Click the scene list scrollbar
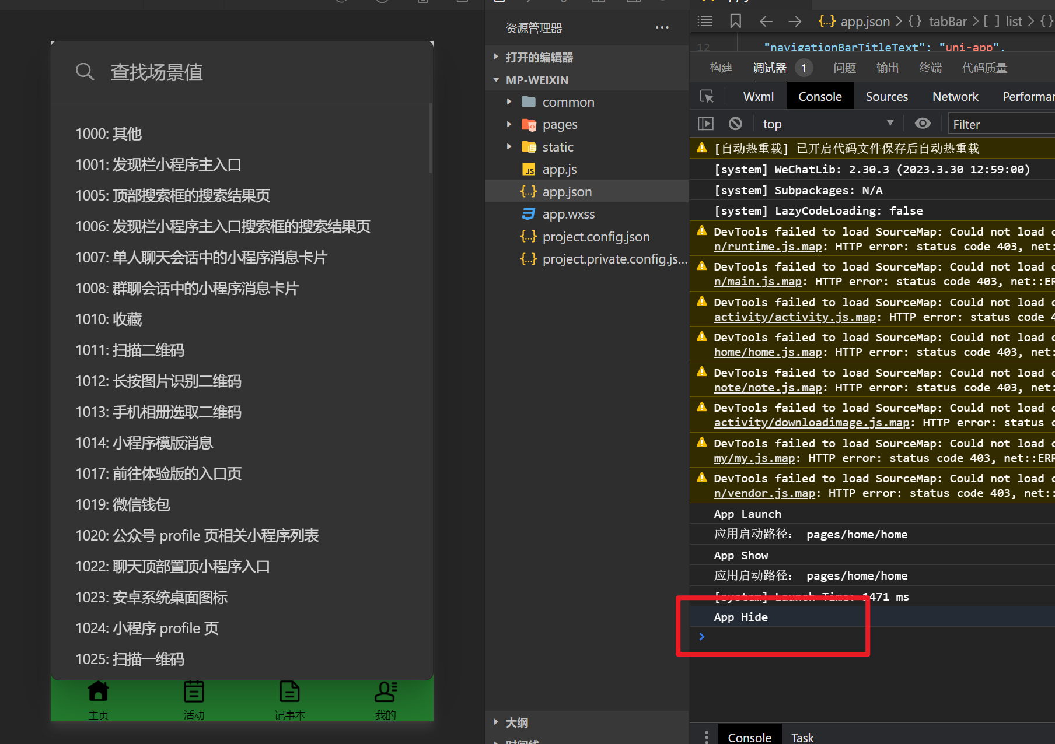 [431, 139]
